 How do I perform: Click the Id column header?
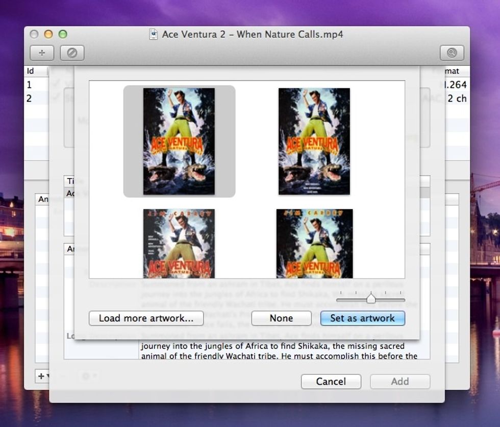[x=36, y=71]
